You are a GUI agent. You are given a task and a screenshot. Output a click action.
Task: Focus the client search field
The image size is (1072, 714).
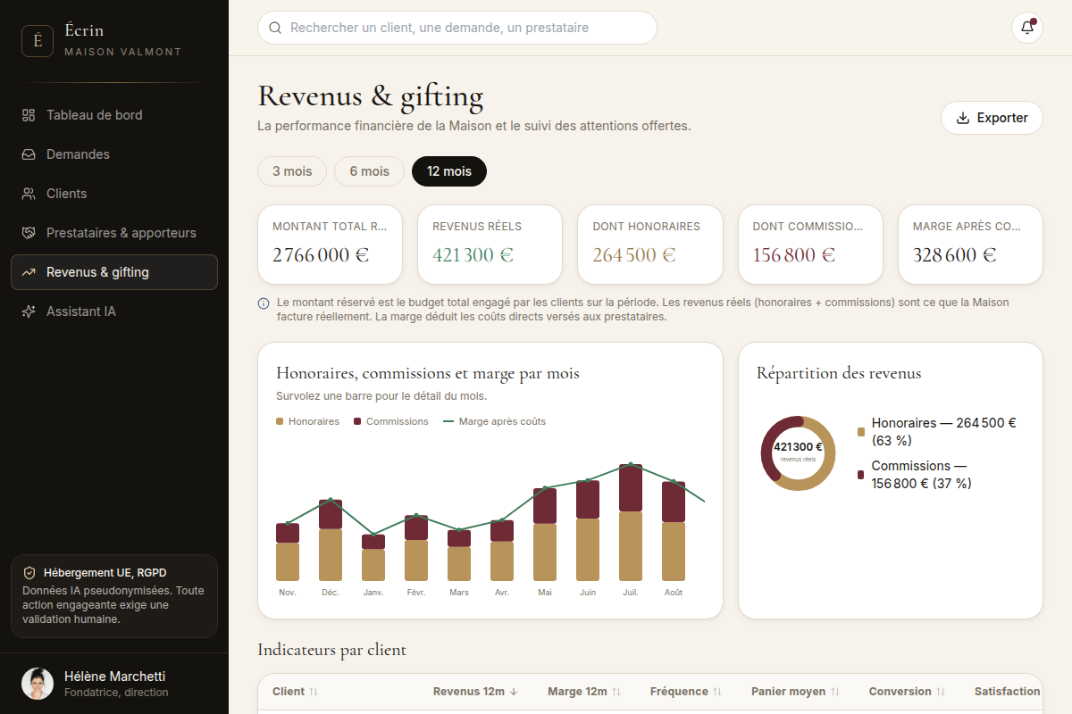[x=457, y=28]
